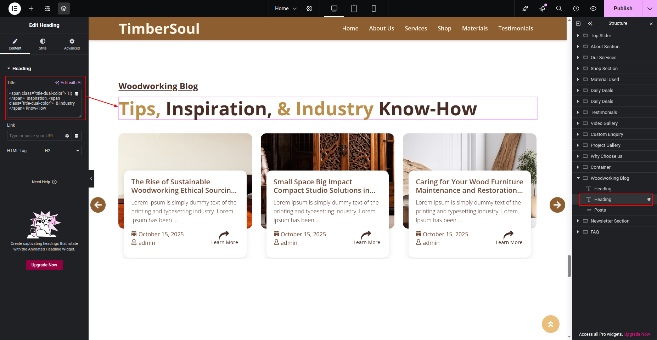Click the Upgrade Now button
The image size is (657, 340).
[44, 265]
